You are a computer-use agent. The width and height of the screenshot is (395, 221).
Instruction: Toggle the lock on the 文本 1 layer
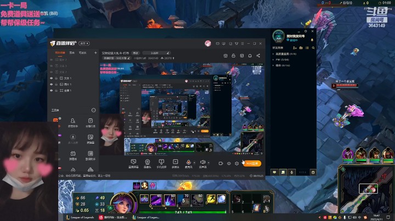point(57,78)
